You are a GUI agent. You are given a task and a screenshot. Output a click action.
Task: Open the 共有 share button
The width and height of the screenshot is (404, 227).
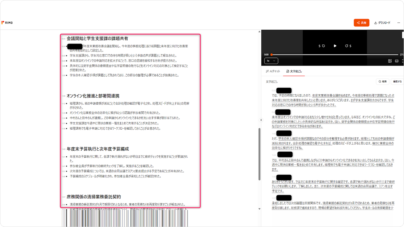coord(361,23)
